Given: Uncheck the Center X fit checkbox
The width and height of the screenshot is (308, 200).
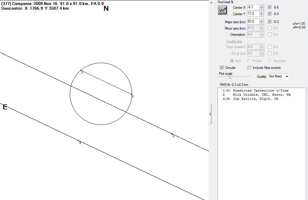Looking at the screenshot, I should (x=270, y=7).
